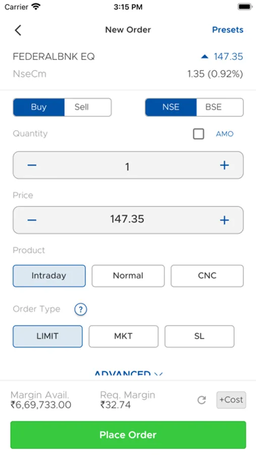Select Buy order side
Viewport: 256px width, 455px height.
pos(38,107)
